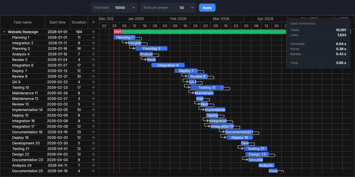Select the Planning 1 bar in the chart
Screen dimensions: 355x177
point(125,37)
